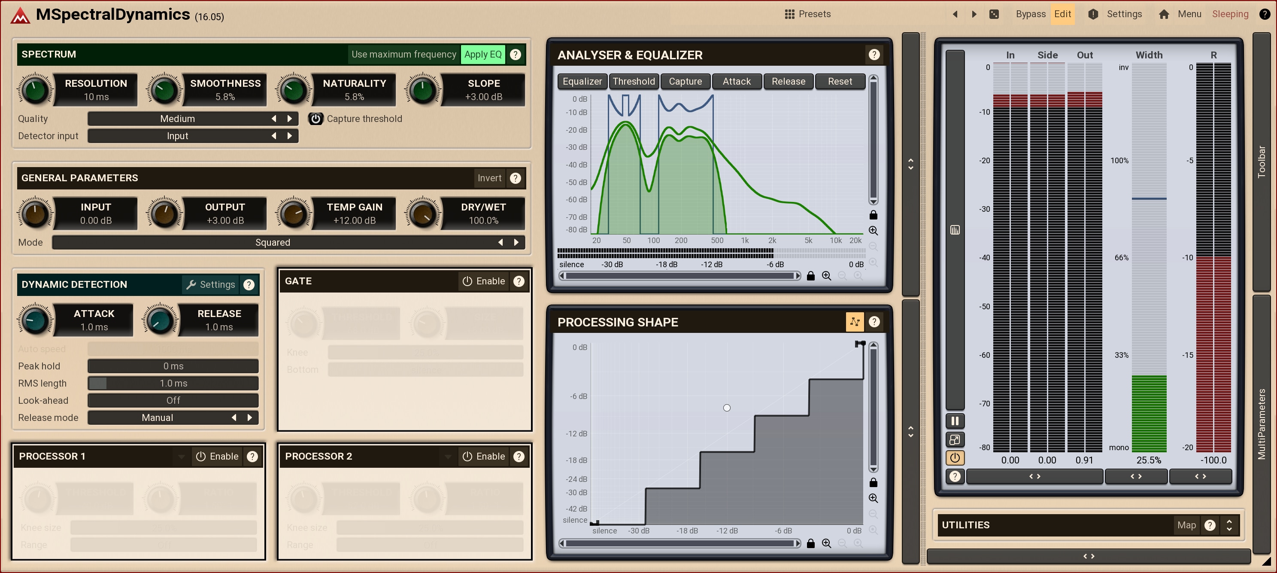Lock the Processing Shape vertical axis
Screen dimensions: 1277x573
tap(874, 482)
